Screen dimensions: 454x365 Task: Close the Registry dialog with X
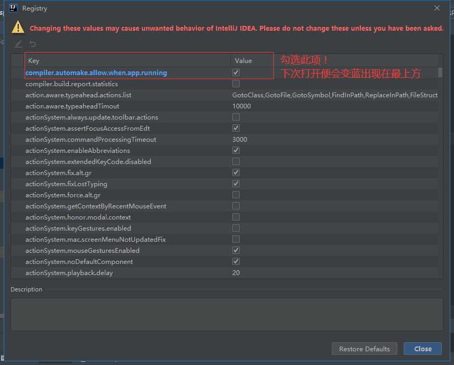pyautogui.click(x=437, y=8)
